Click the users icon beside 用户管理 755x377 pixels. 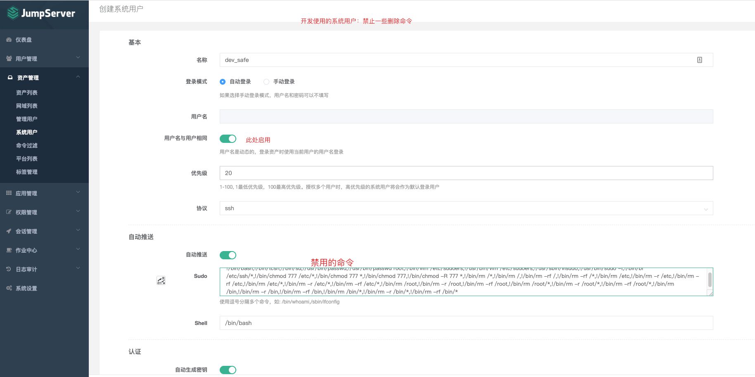coord(9,59)
